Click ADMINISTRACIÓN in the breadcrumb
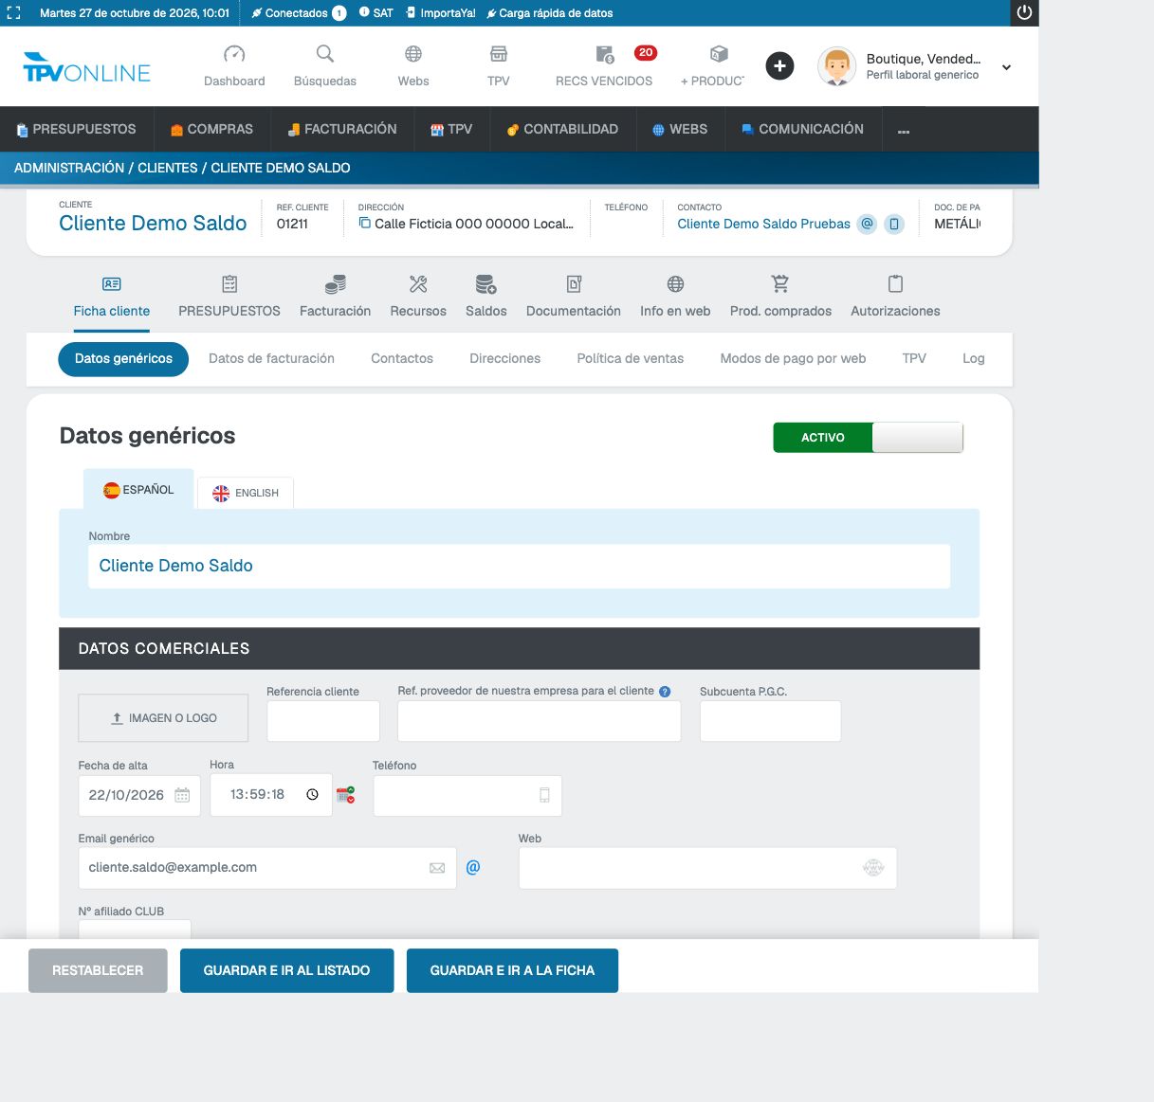 69,168
